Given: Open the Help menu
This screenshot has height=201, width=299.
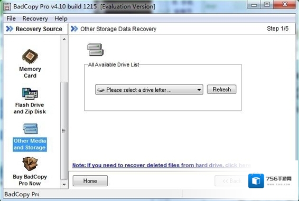Looking at the screenshot, I should [x=61, y=18].
